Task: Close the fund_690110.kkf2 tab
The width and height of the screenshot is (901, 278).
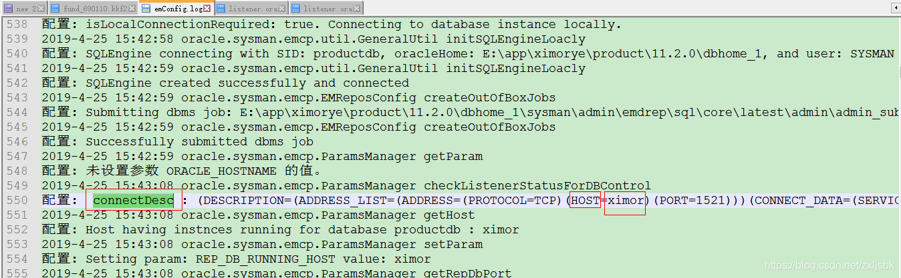Action: 133,9
